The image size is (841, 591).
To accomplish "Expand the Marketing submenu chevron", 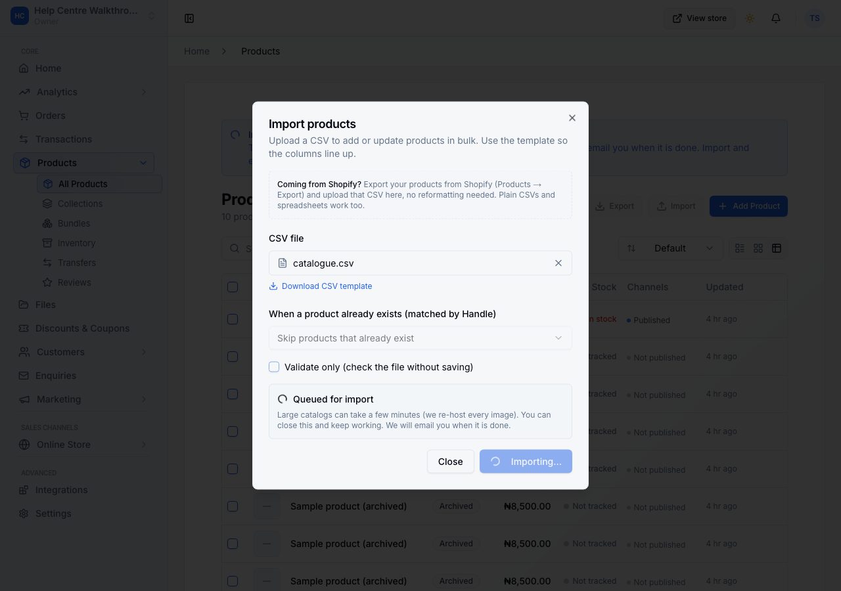I will [x=144, y=399].
